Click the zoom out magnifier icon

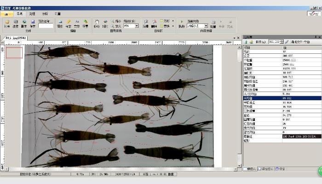(113, 21)
